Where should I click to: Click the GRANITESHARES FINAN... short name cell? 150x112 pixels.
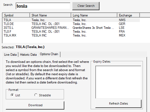click(x=50, y=28)
